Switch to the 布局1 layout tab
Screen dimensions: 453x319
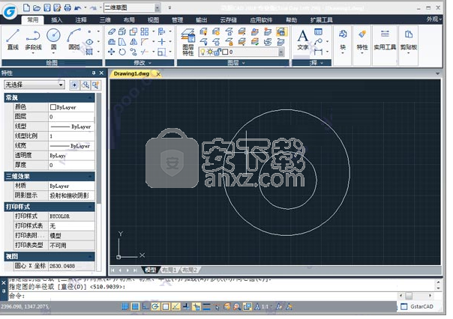tap(169, 270)
